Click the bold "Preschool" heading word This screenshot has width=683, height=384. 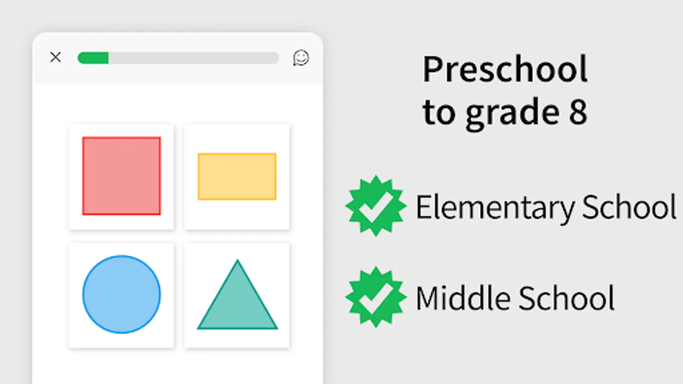point(505,69)
